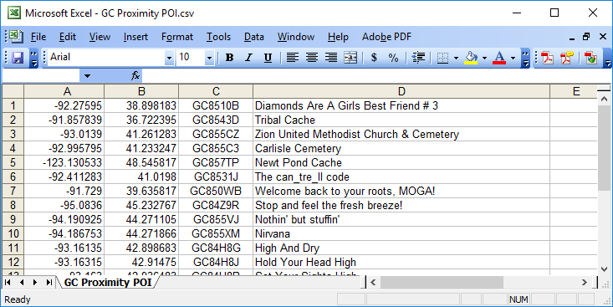The width and height of the screenshot is (613, 307).
Task: Click horizontal scrollbar right arrow
Action: tap(585, 282)
